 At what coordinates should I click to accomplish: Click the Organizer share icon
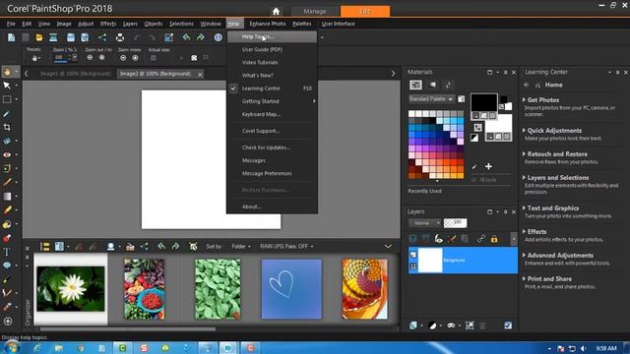[145, 247]
